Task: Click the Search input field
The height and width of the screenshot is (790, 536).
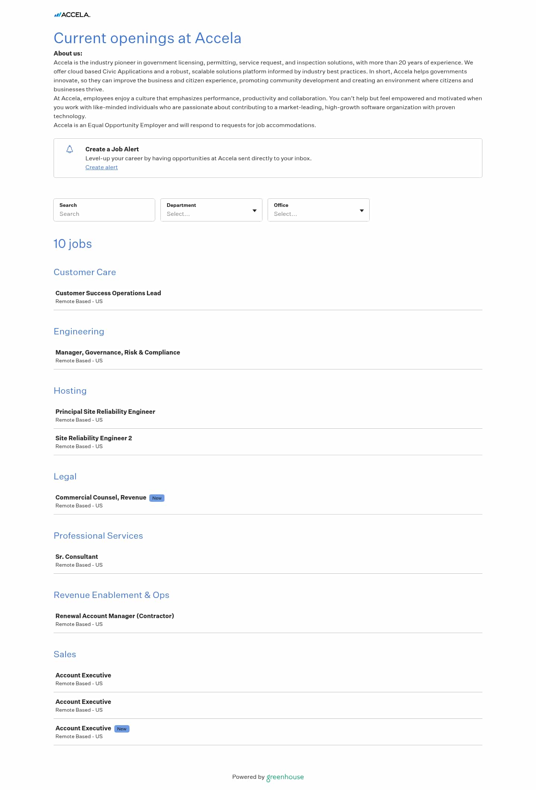Action: (104, 210)
